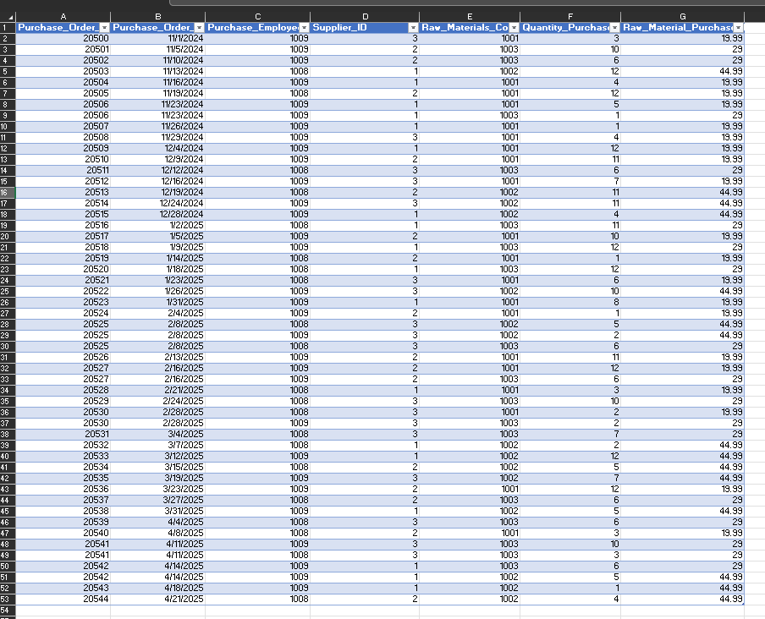Click supplier 3 cell in the 20508 row
Viewport: 765px width, 619px height.
coord(365,138)
